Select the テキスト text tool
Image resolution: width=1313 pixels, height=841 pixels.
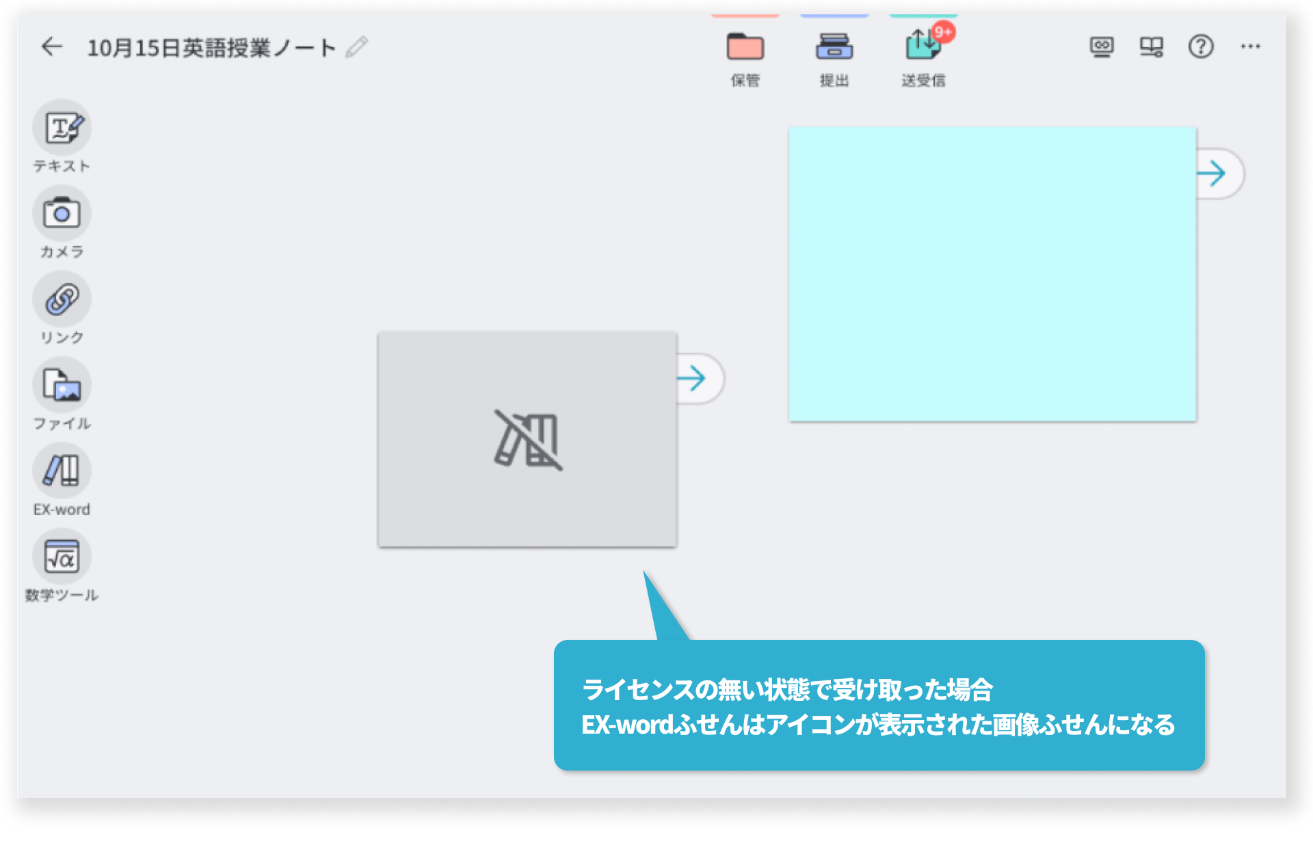[x=62, y=137]
